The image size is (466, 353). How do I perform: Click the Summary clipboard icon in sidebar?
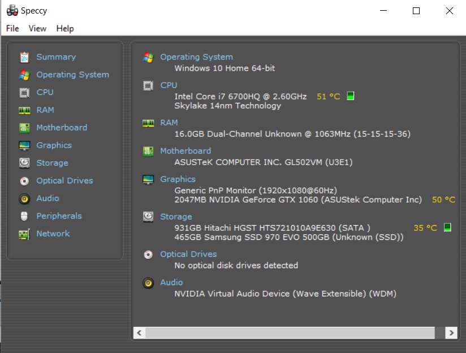pyautogui.click(x=24, y=57)
